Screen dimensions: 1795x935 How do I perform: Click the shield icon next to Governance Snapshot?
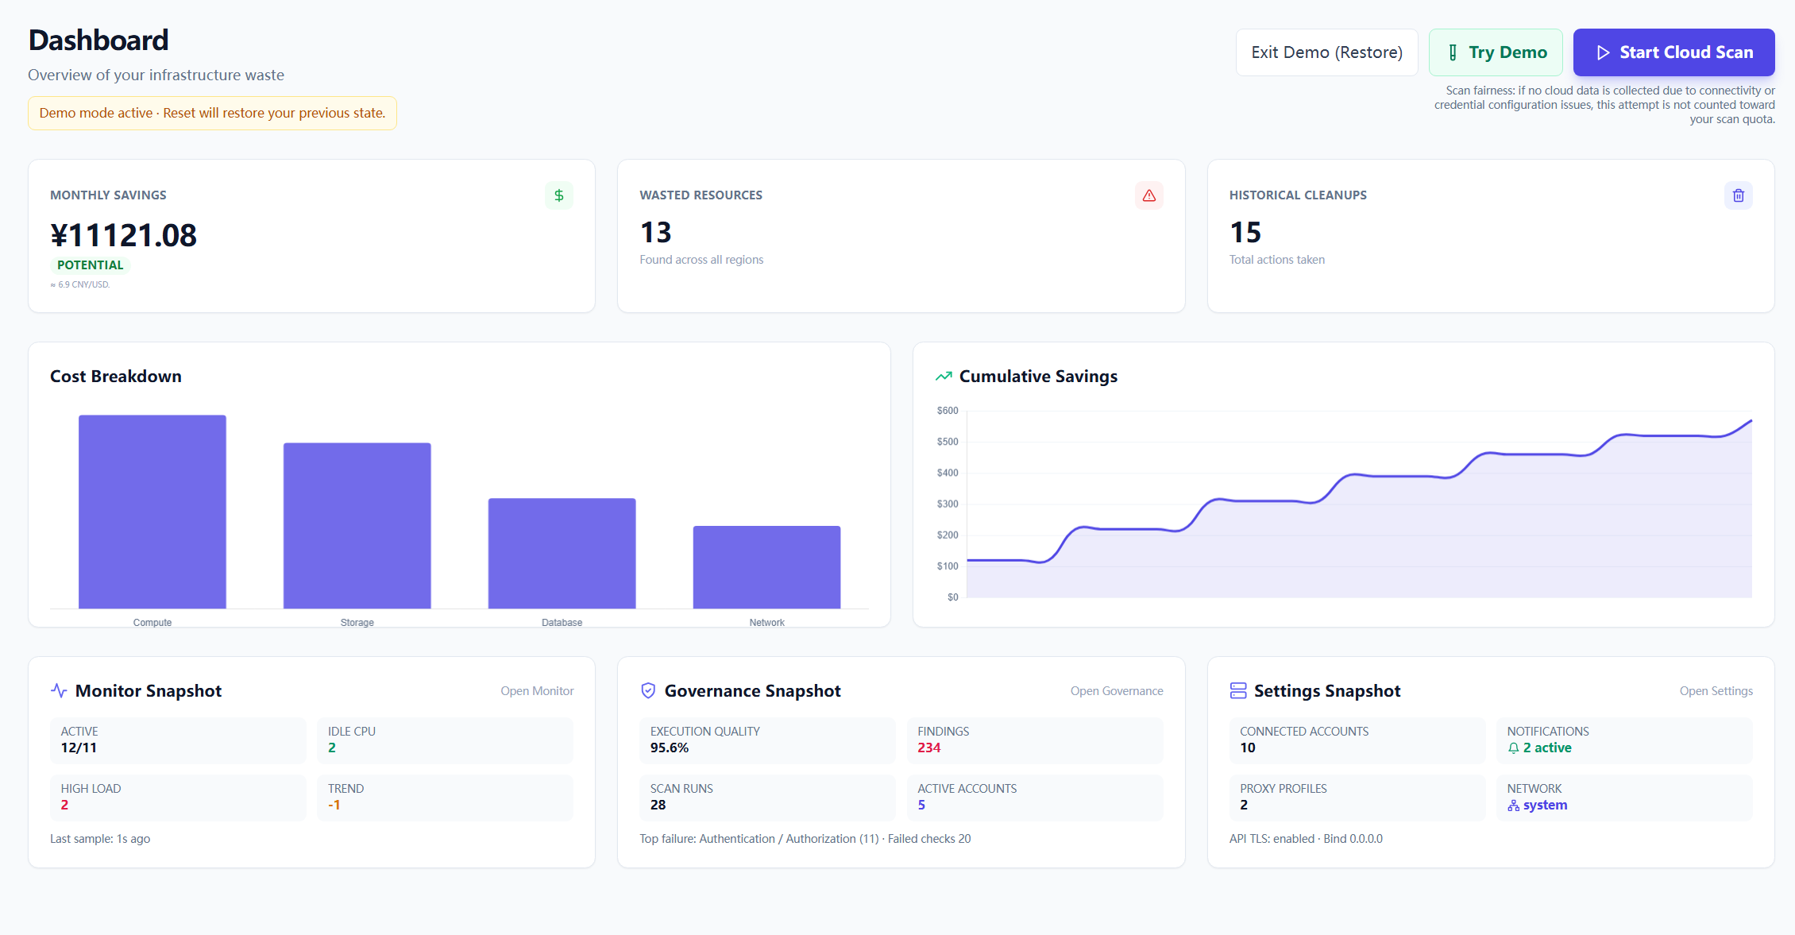(x=648, y=690)
